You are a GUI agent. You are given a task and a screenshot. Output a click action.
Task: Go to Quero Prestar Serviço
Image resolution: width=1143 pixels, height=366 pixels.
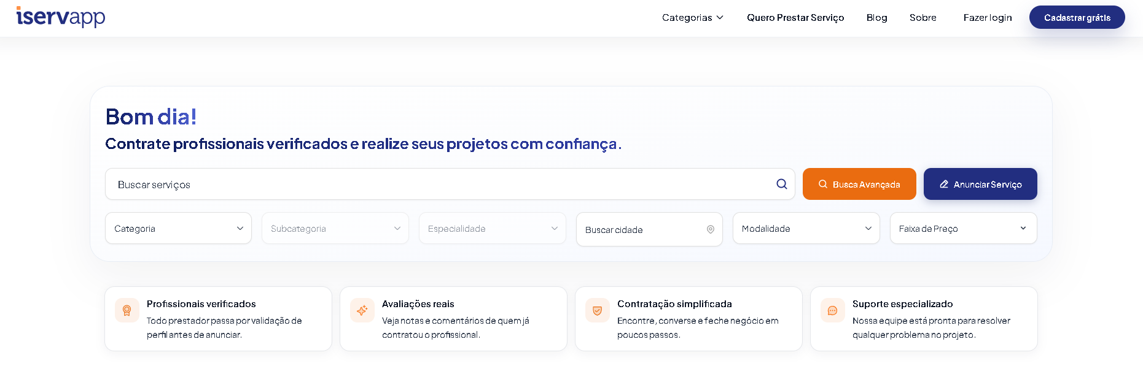pos(795,17)
